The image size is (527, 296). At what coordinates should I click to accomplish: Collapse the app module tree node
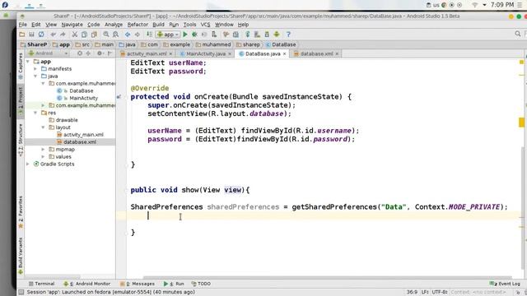pyautogui.click(x=28, y=62)
